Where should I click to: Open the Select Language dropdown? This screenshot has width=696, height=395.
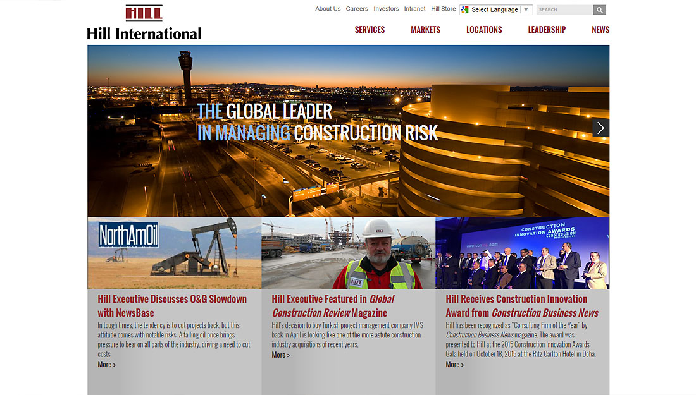(x=496, y=9)
